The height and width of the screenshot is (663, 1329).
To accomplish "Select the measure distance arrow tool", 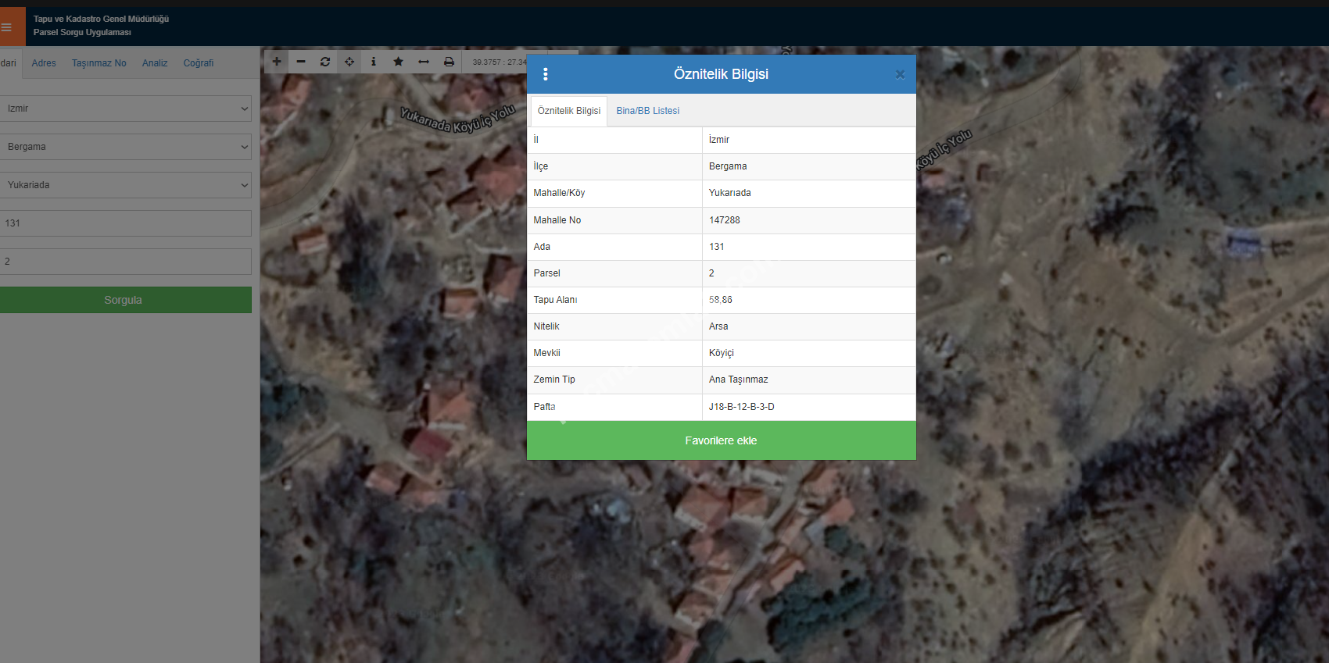I will pos(424,62).
